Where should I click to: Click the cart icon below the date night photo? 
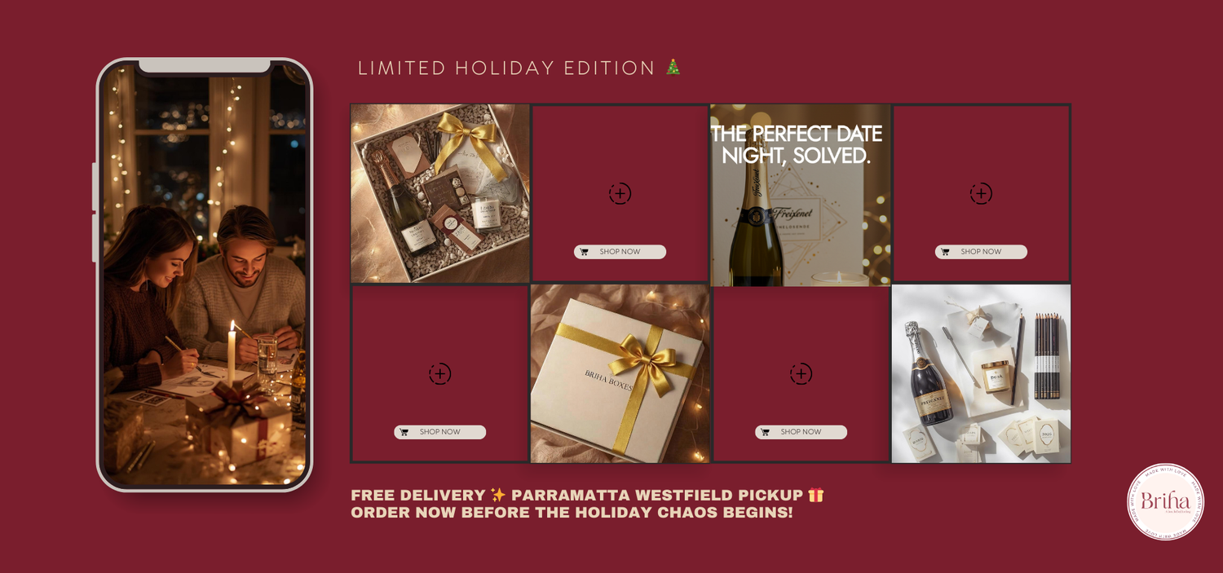point(766,432)
